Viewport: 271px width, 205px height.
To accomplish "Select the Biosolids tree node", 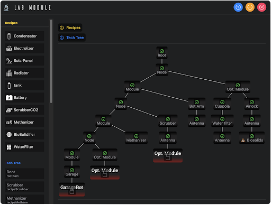I will 252,138.
